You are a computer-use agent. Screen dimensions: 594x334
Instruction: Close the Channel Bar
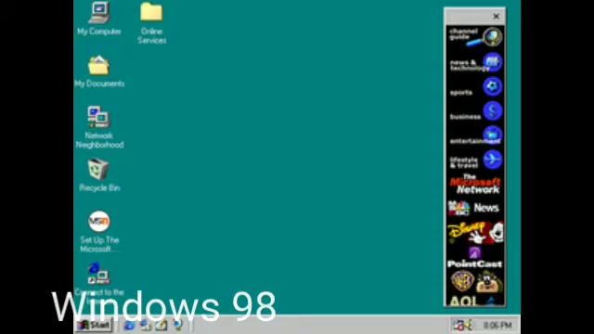tap(496, 17)
